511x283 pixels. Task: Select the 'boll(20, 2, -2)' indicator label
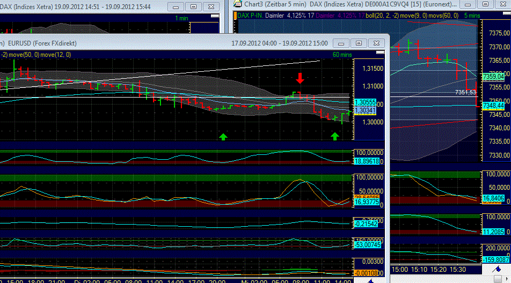pyautogui.click(x=382, y=16)
